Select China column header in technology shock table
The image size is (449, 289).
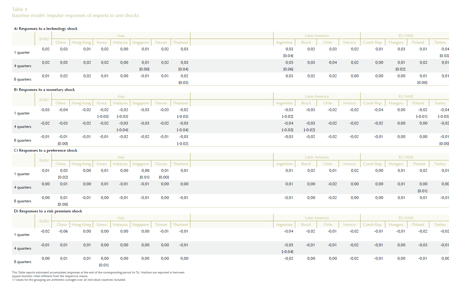(60, 42)
